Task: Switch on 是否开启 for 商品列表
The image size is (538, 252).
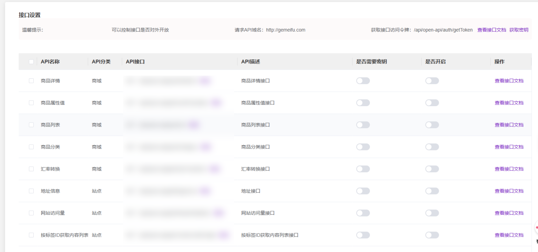Action: [x=432, y=125]
